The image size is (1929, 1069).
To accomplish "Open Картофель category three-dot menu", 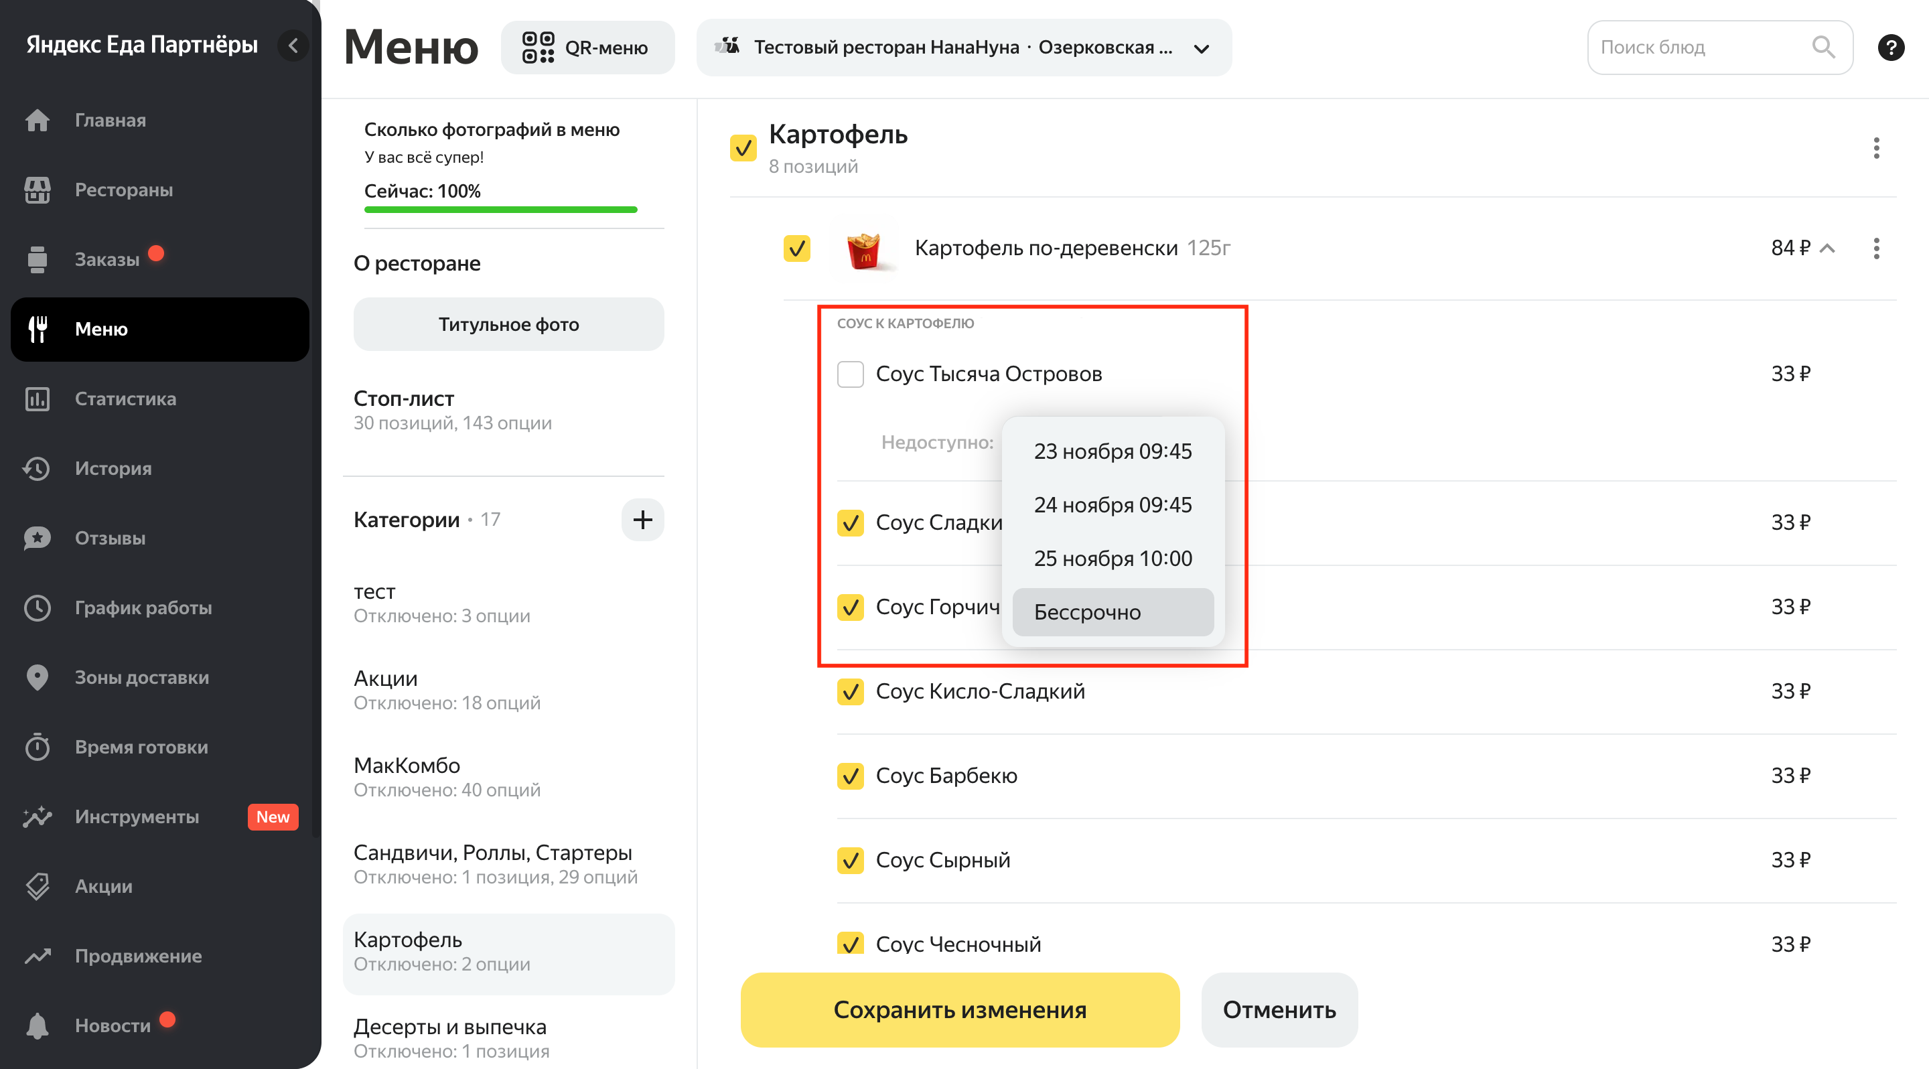I will coord(1876,148).
